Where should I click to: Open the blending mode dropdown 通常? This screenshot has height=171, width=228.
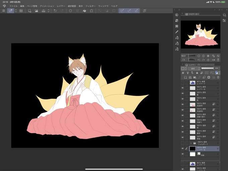(x=194, y=68)
